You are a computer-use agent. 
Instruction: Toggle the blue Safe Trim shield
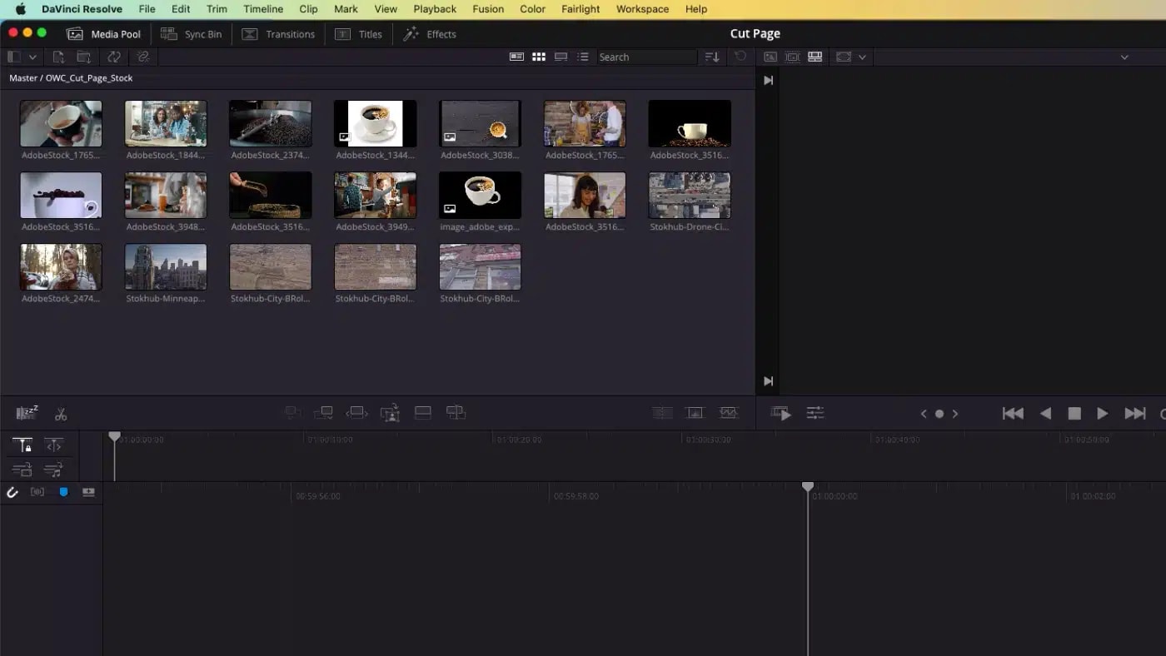pyautogui.click(x=64, y=492)
